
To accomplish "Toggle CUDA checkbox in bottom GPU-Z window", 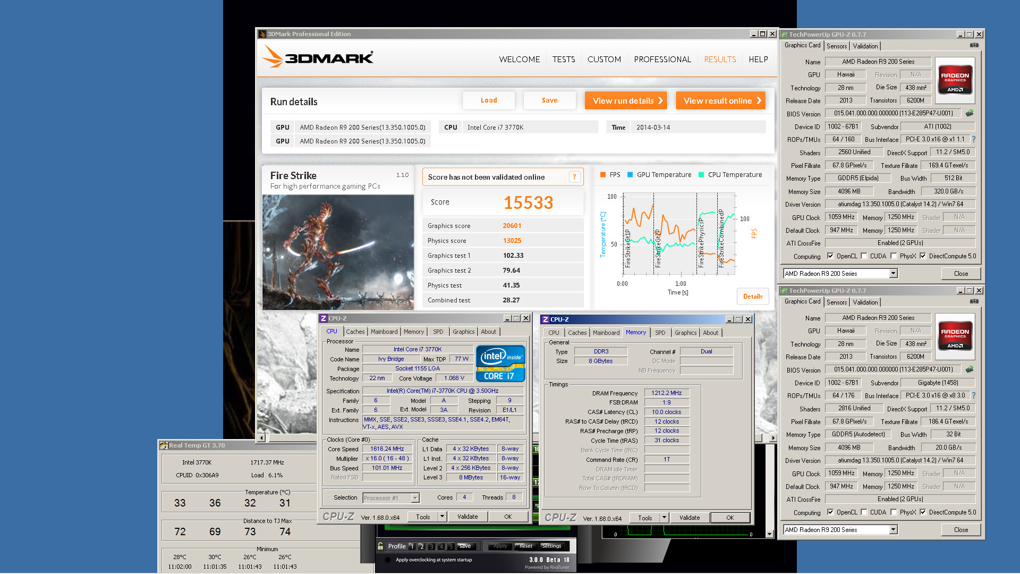I will click(x=864, y=512).
